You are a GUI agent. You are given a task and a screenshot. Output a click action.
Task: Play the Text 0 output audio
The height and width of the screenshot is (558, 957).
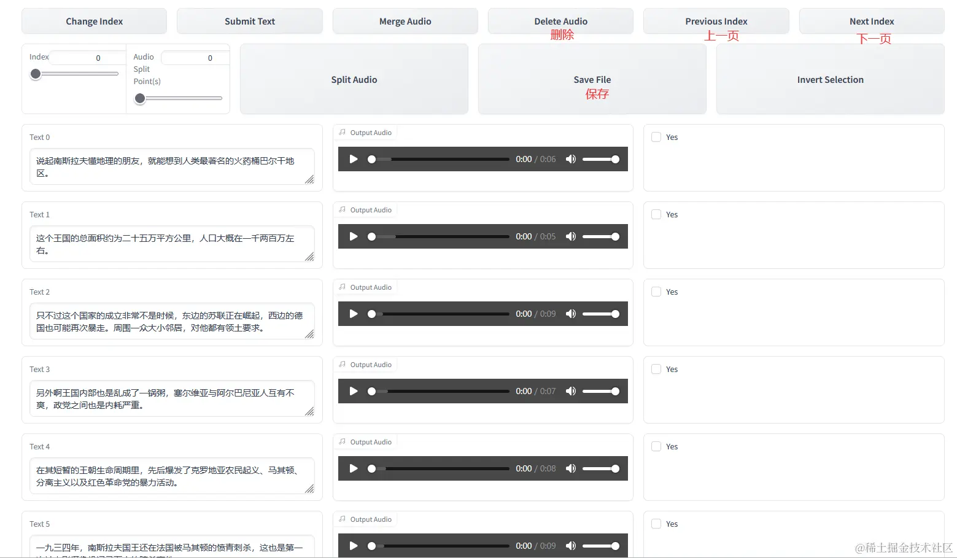(x=354, y=159)
